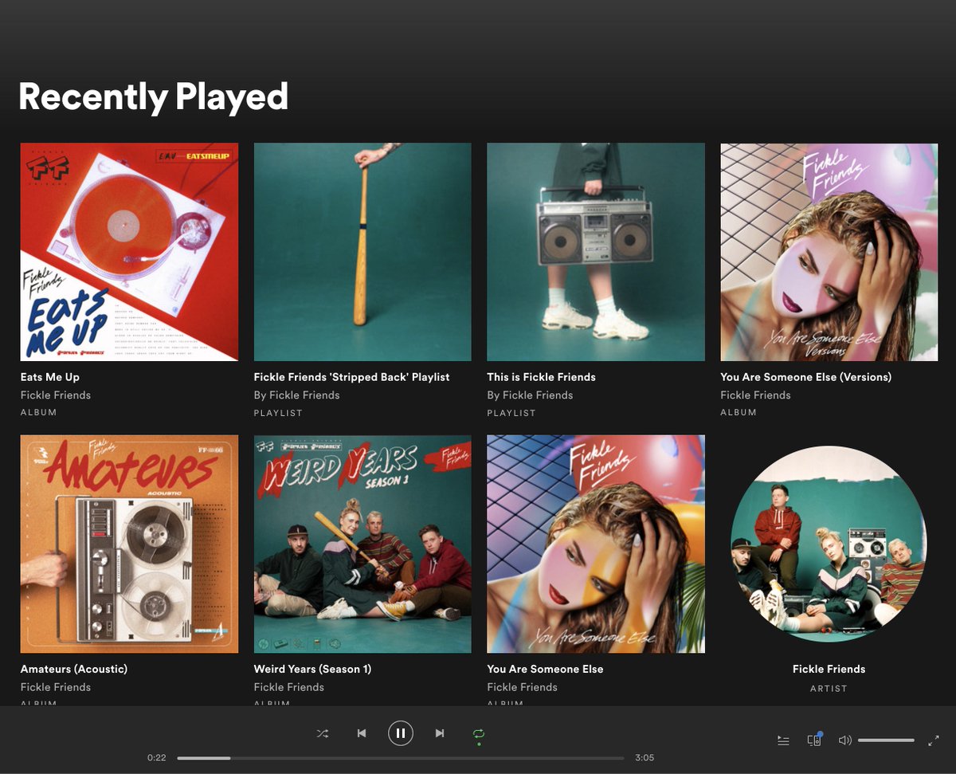Screen dimensions: 956x774
Task: Open artist link under Amateurs (Acoustic)
Action: (56, 687)
